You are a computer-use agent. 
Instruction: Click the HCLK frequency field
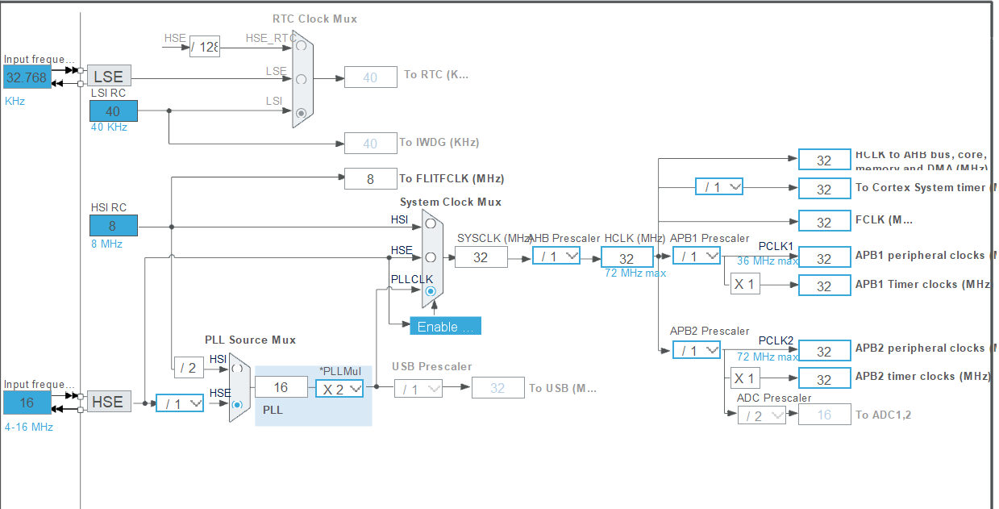627,257
